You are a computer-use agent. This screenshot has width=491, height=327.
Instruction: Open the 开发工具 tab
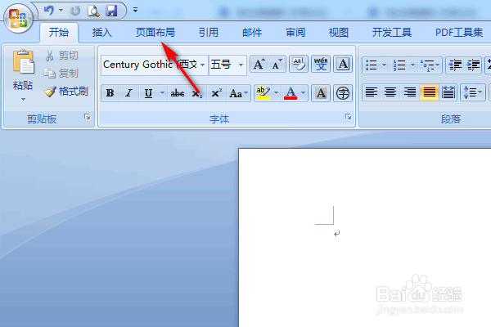(391, 32)
